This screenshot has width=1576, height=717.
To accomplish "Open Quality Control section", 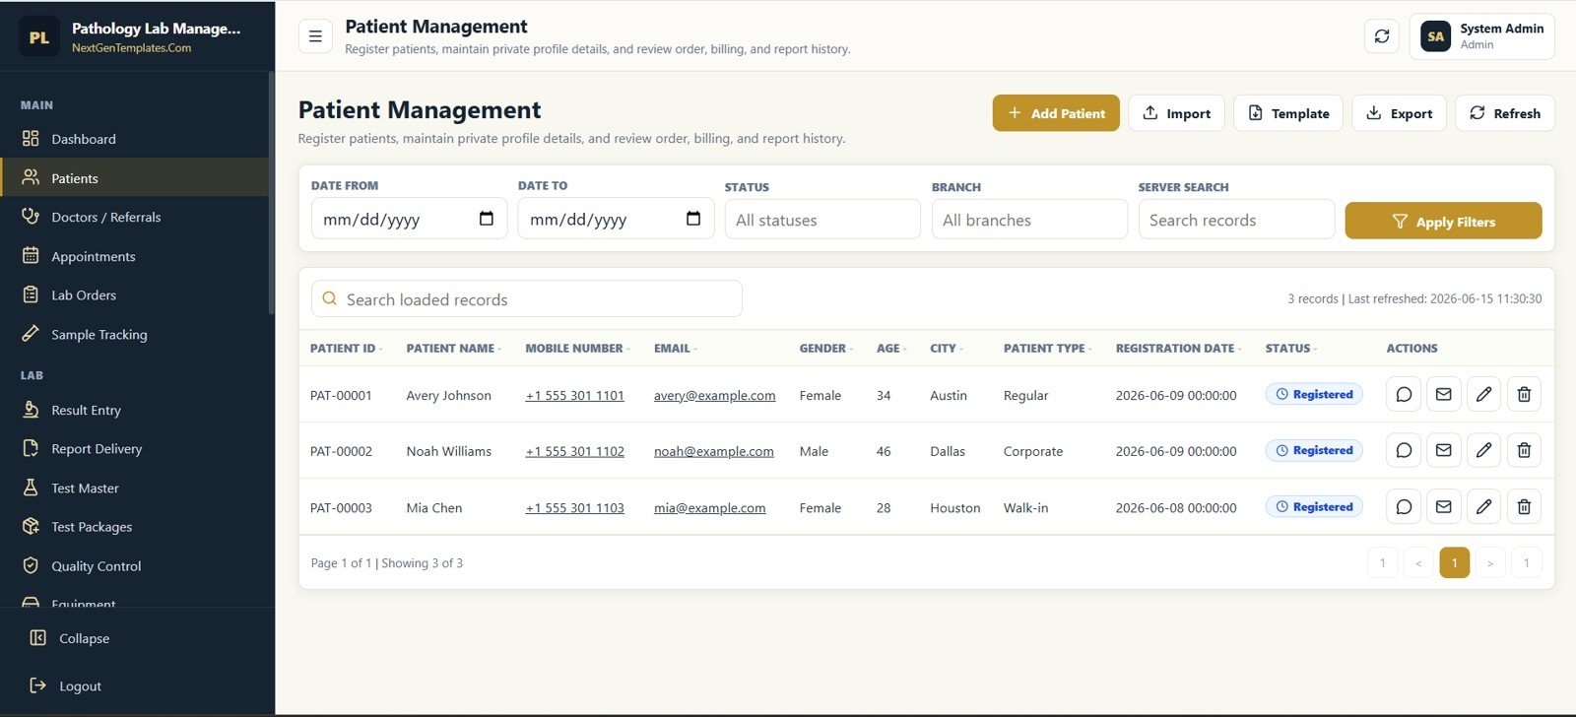I will 134,565.
